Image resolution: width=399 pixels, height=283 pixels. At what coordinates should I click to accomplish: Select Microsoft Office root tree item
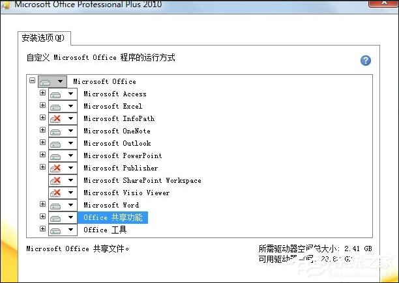tap(104, 81)
